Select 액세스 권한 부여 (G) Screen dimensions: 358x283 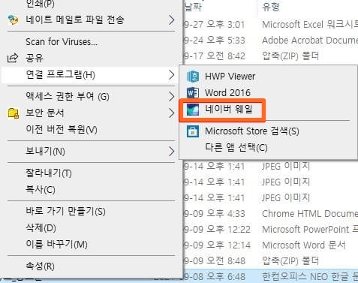click(x=68, y=96)
